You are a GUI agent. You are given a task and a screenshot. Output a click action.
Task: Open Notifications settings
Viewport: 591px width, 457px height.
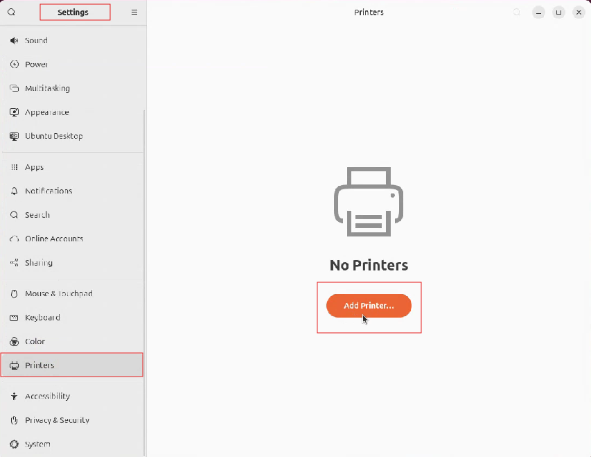(x=72, y=191)
